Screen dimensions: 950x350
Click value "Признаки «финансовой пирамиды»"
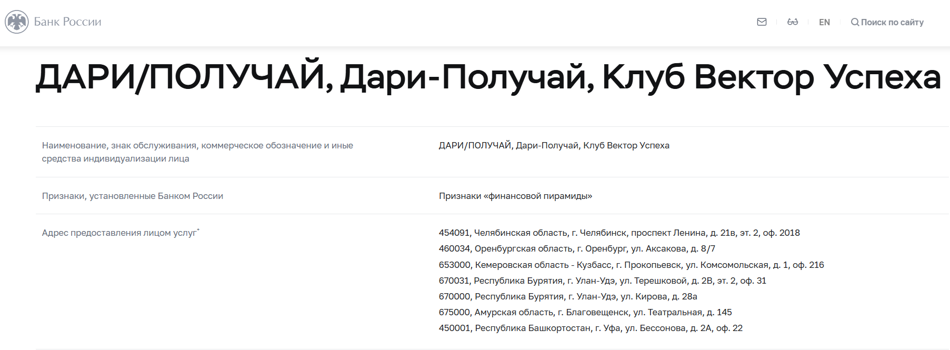pos(516,196)
